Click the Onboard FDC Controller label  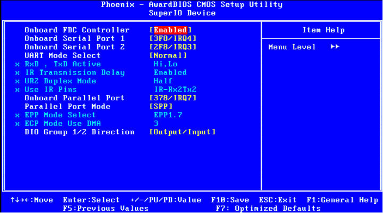pos(77,30)
